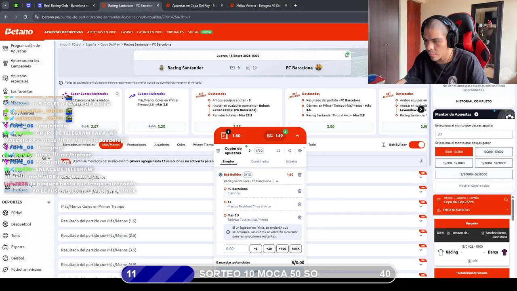This screenshot has width=517, height=291.
Task: Select the S/600 - S/3000 winnings range
Action: [x=454, y=163]
